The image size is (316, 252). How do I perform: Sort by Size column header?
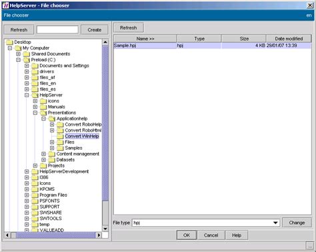point(244,39)
